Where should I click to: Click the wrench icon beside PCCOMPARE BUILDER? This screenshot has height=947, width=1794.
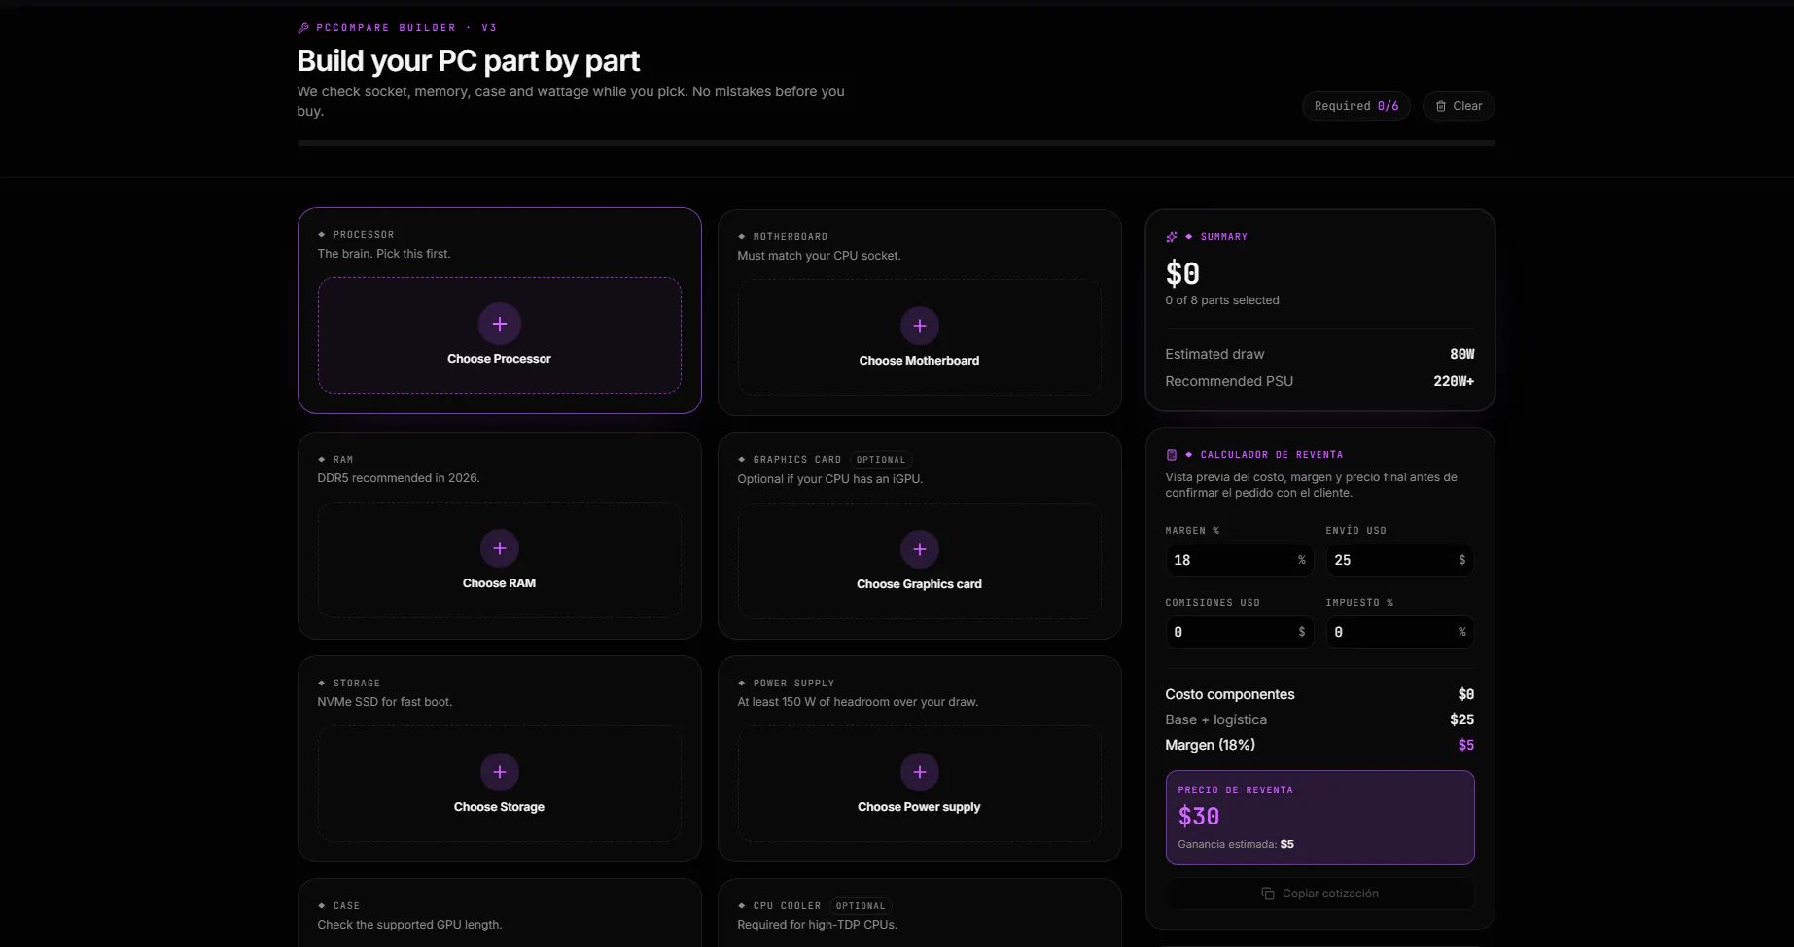point(303,28)
